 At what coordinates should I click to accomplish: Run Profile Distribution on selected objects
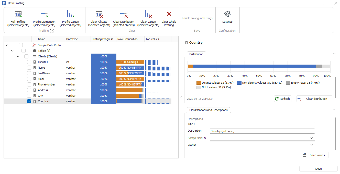coord(44,18)
